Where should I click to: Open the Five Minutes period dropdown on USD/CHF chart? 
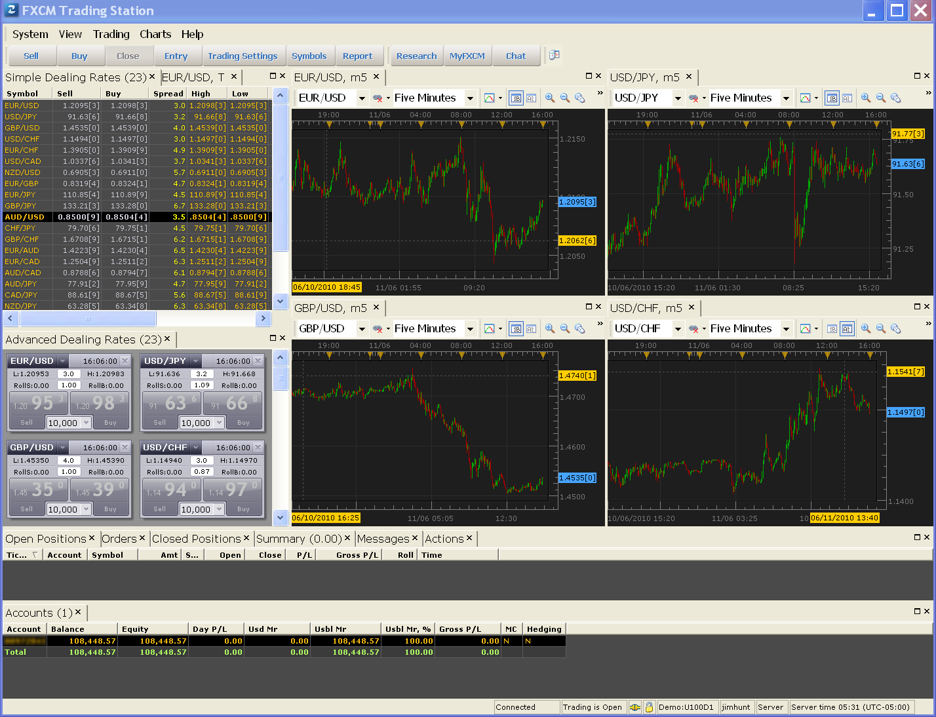[x=786, y=329]
